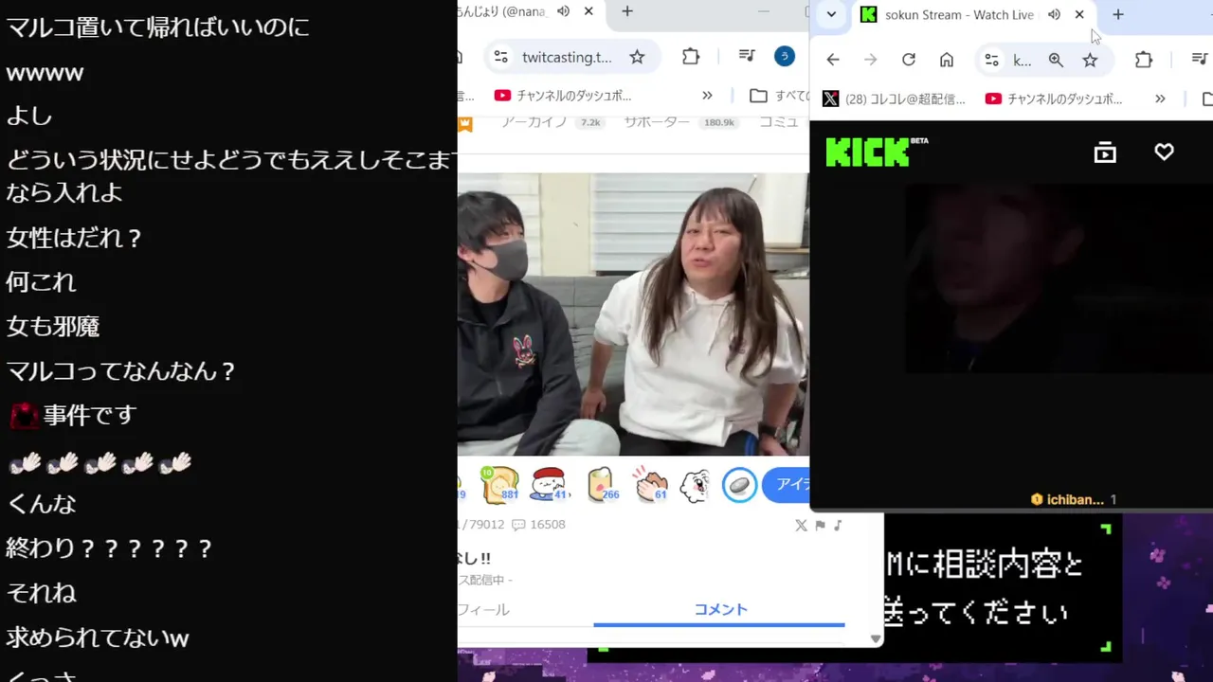Click the blue アイテム button

point(788,484)
